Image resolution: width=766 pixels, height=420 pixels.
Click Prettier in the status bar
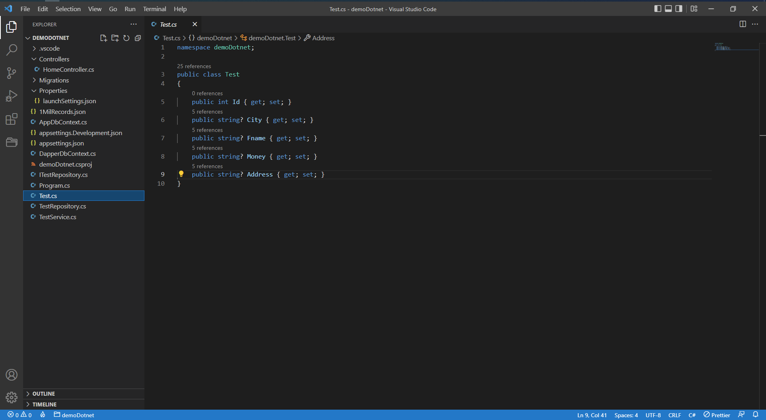[x=717, y=415]
